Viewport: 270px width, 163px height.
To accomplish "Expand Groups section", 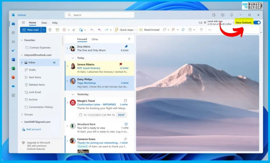I will click(22, 114).
